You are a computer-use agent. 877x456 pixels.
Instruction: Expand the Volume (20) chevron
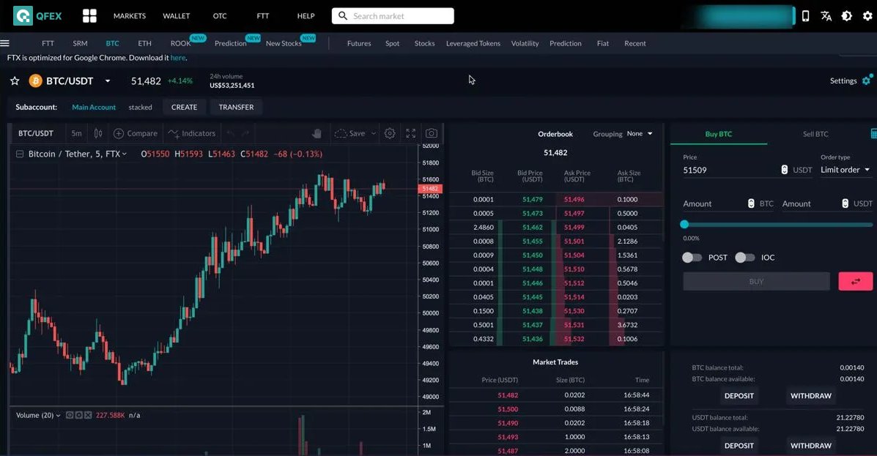tap(58, 415)
